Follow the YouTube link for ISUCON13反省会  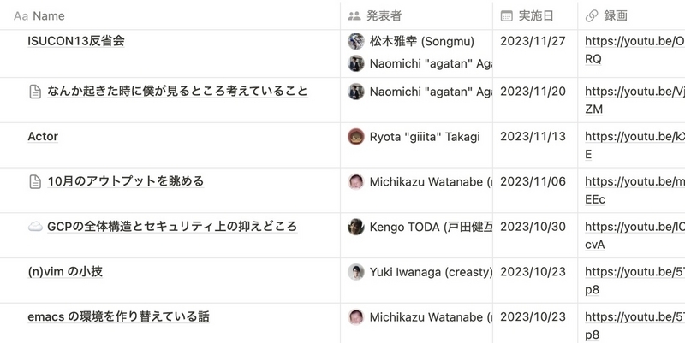(x=634, y=50)
